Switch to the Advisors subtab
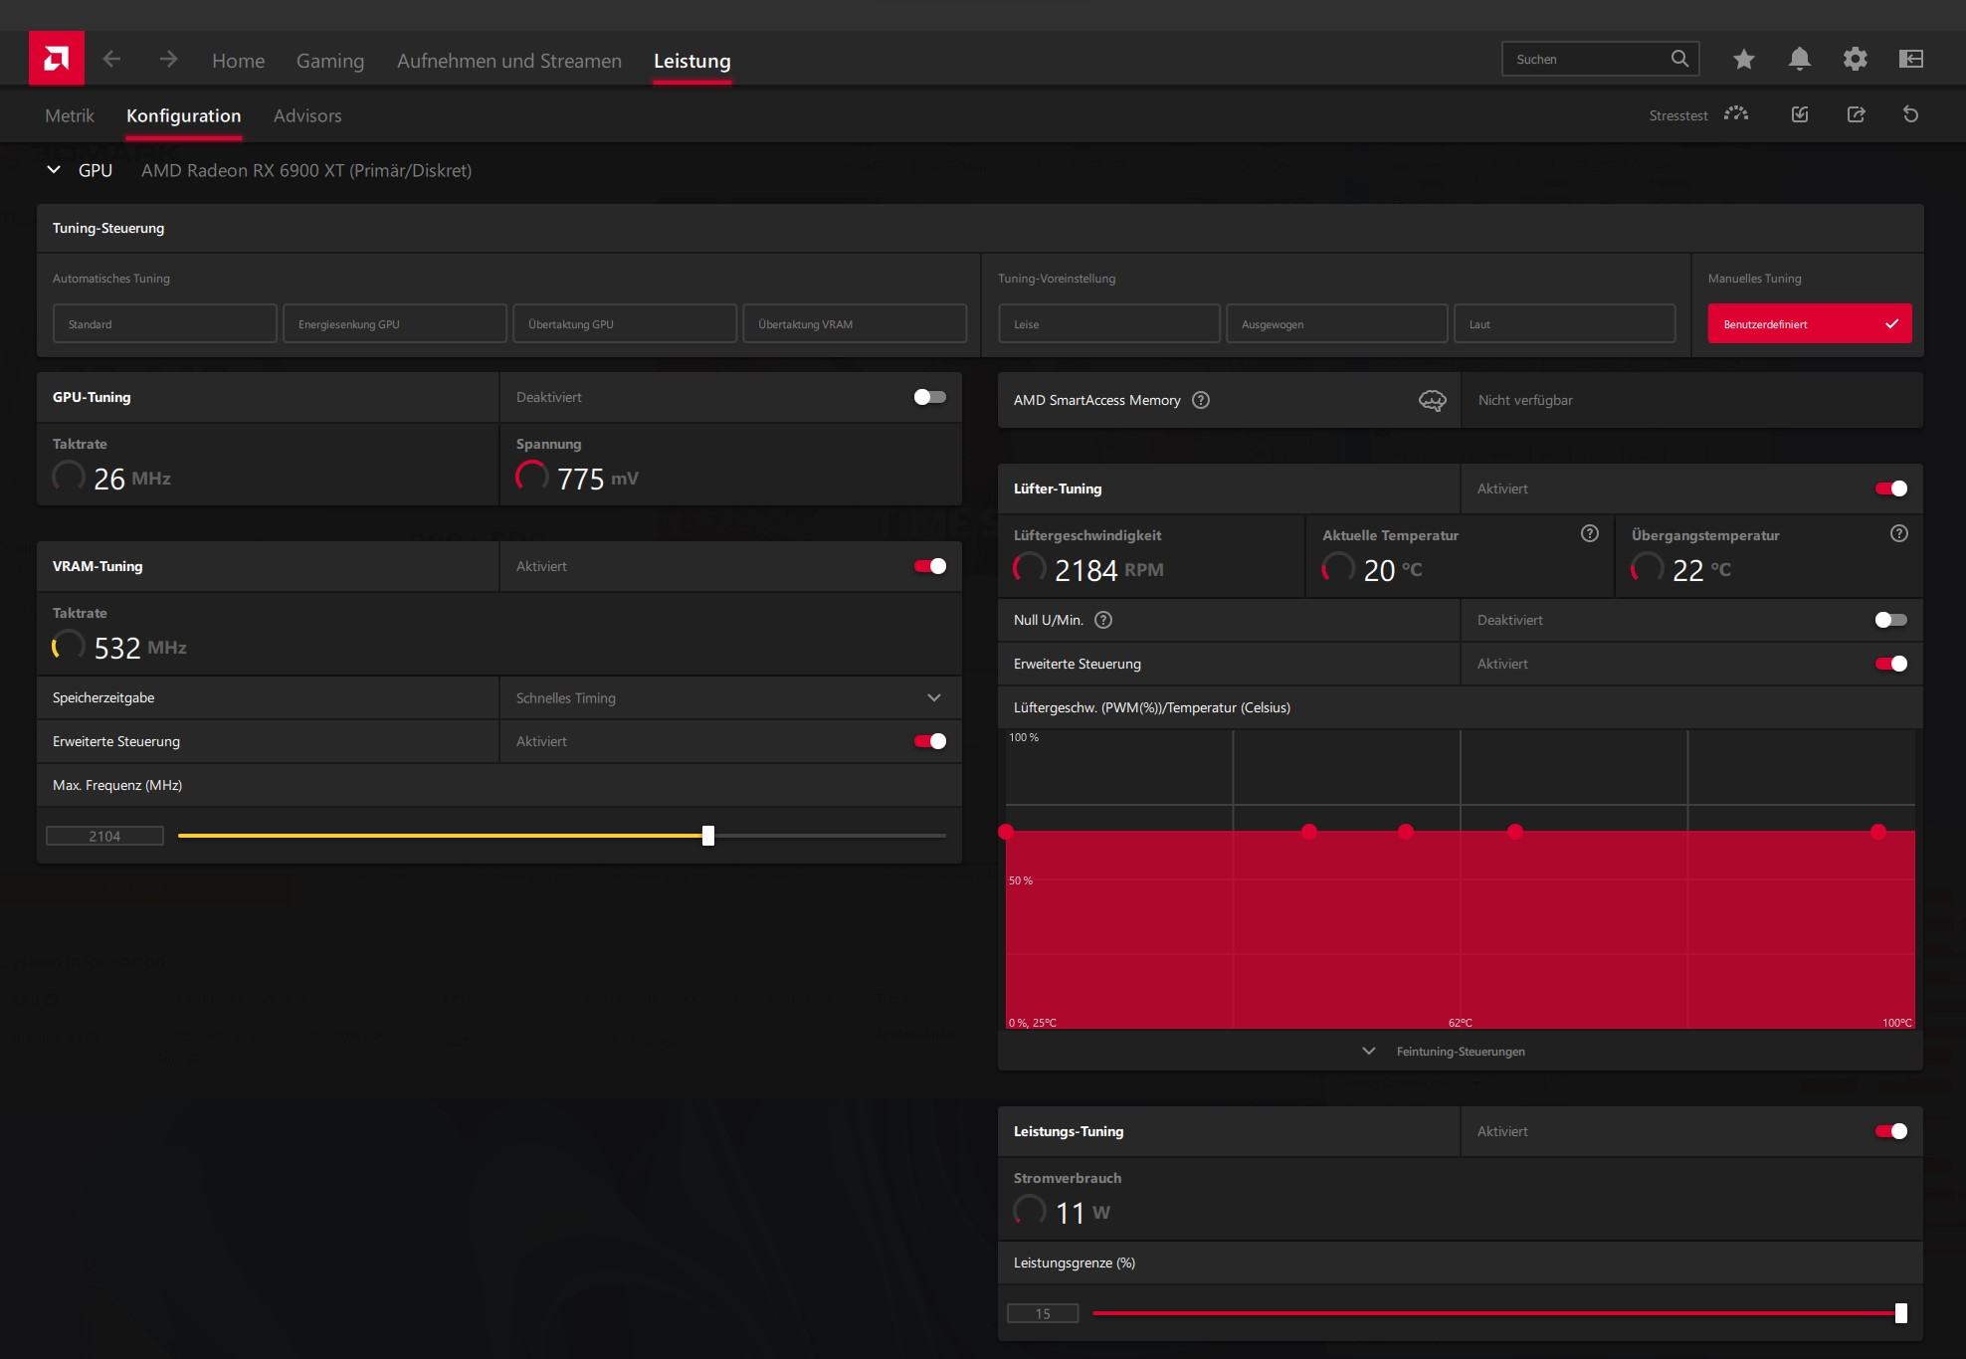 pos(307,115)
